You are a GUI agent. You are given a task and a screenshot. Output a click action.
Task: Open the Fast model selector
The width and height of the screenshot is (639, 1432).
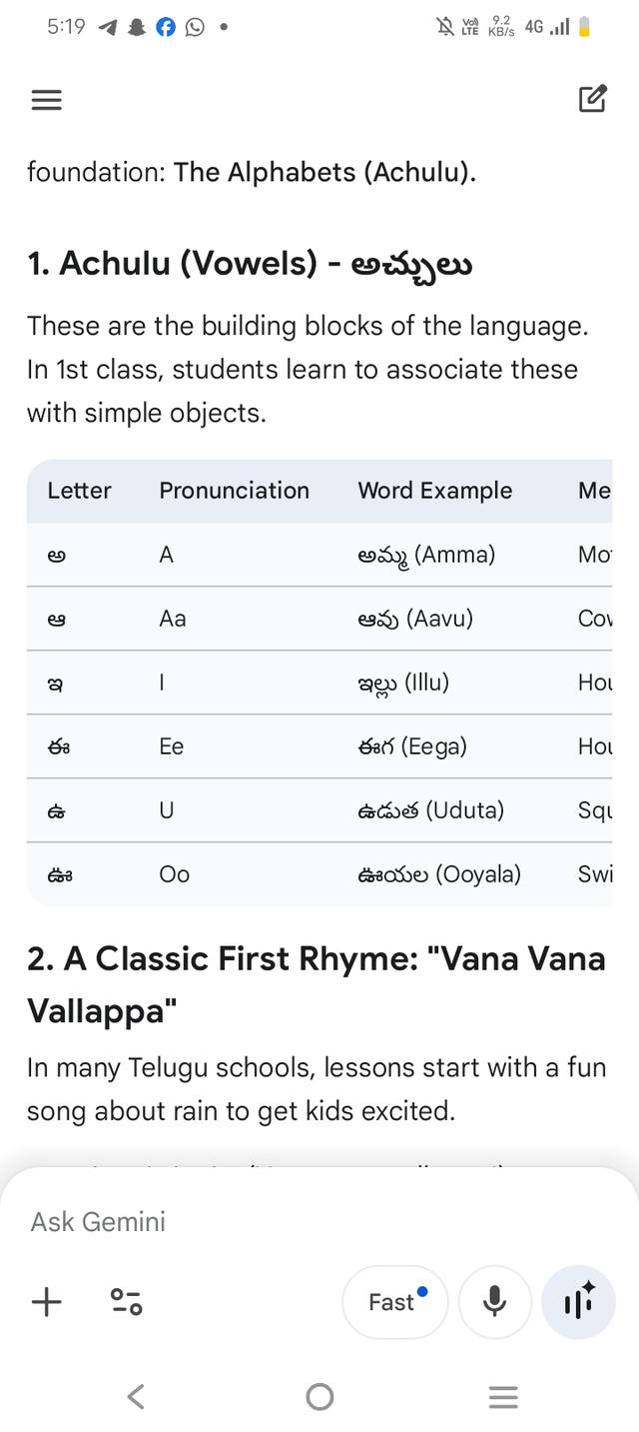click(394, 1301)
